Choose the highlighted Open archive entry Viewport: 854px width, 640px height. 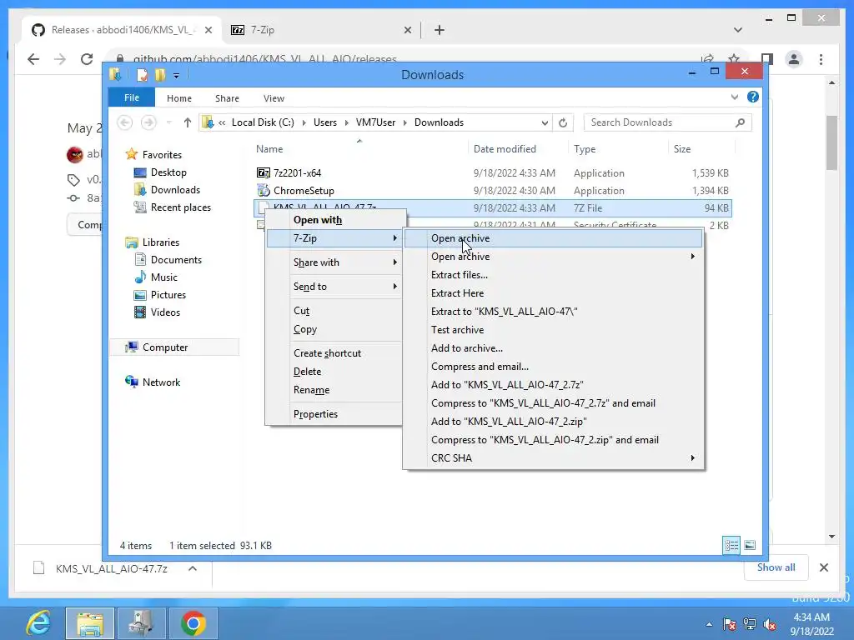554,238
